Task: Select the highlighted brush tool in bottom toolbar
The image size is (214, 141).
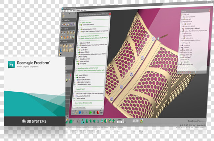Action: tap(83, 121)
